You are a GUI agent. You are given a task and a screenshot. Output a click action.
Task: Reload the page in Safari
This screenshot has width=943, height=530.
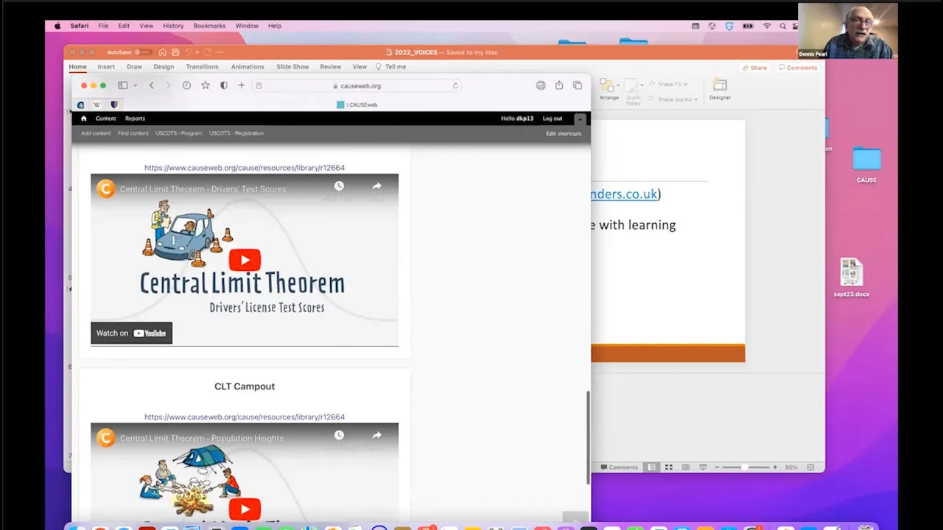455,85
